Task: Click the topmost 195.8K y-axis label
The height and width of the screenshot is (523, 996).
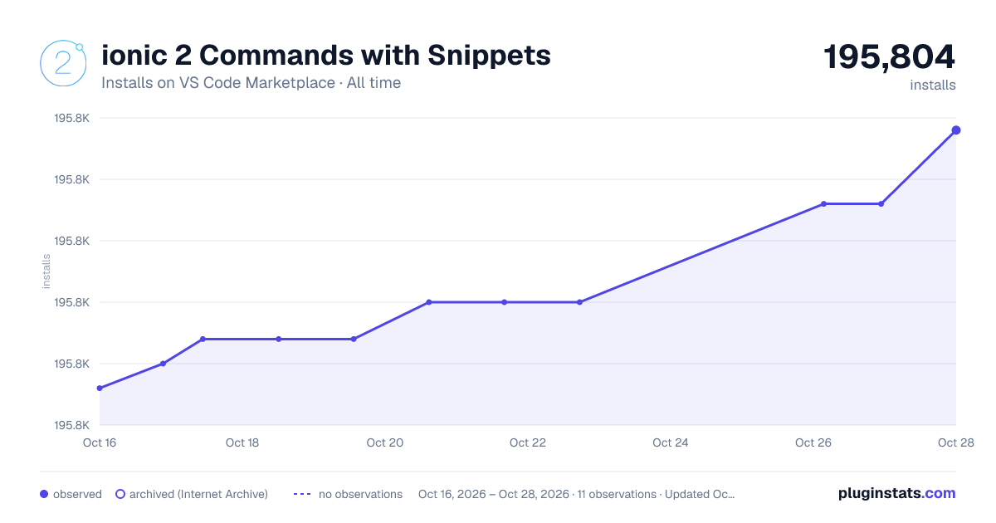Action: tap(71, 118)
